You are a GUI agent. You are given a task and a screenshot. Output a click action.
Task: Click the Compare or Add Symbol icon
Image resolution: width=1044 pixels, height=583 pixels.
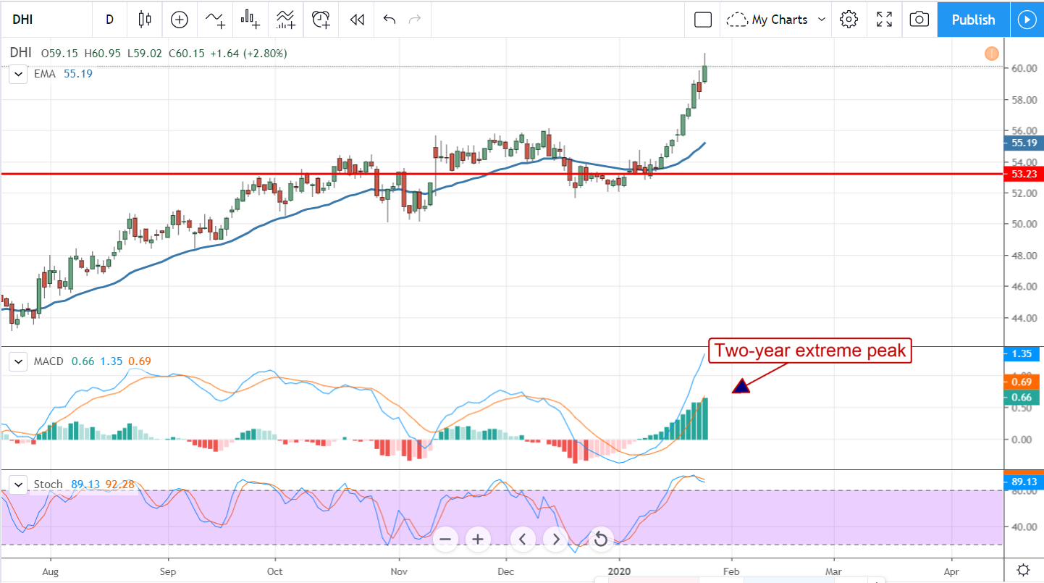180,20
